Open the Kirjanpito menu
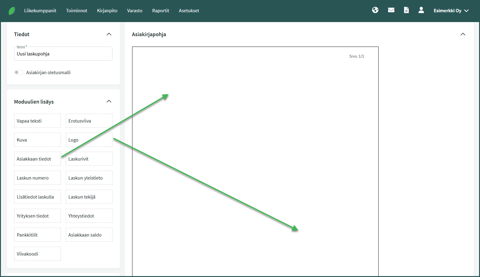 coord(107,11)
